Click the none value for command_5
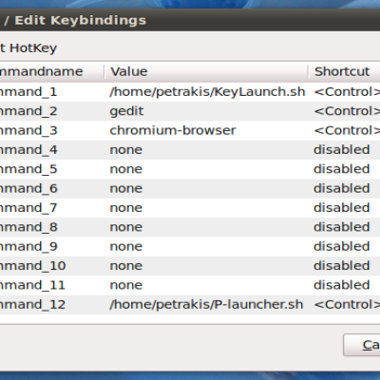380x380 pixels. coord(126,169)
